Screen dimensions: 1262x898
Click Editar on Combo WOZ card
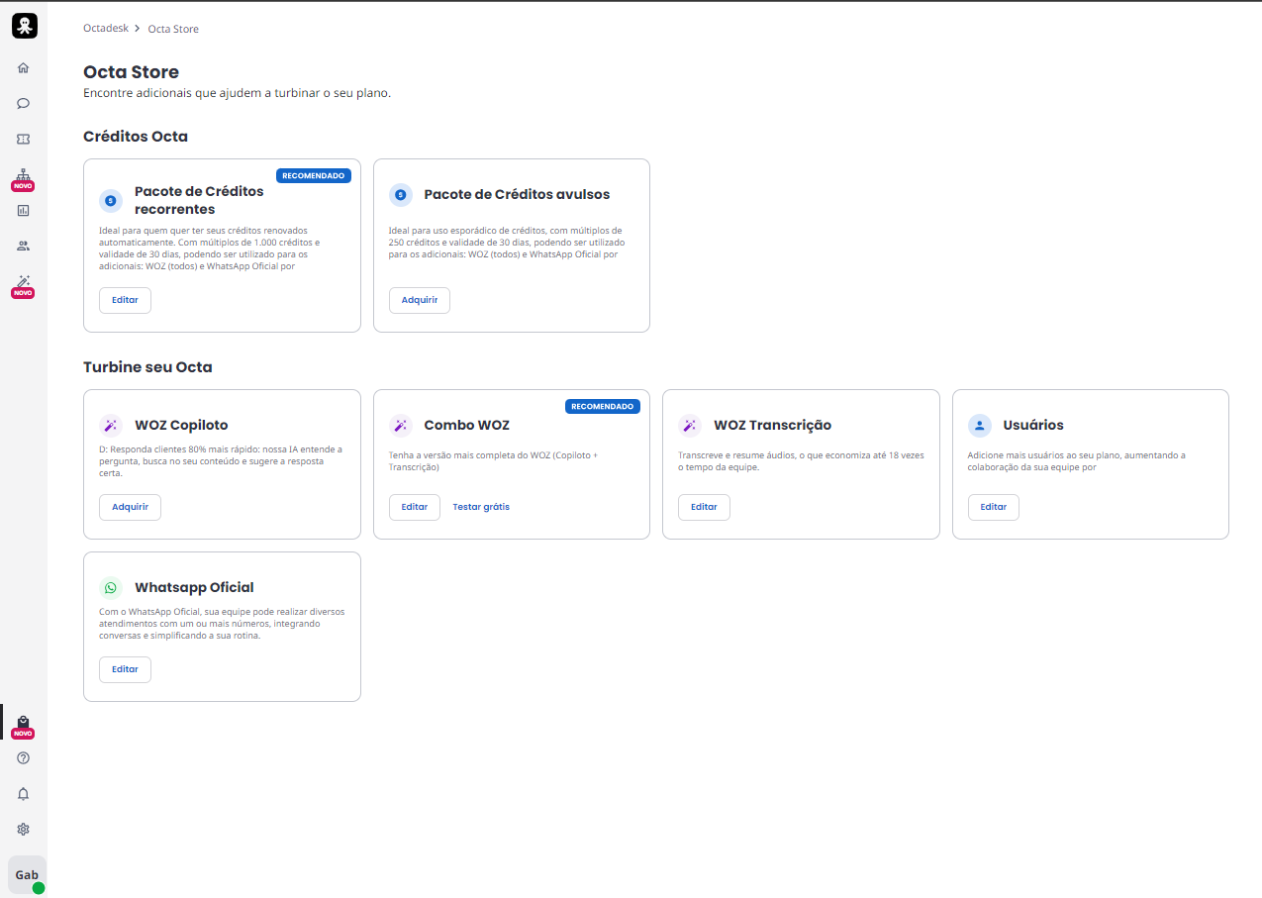414,507
